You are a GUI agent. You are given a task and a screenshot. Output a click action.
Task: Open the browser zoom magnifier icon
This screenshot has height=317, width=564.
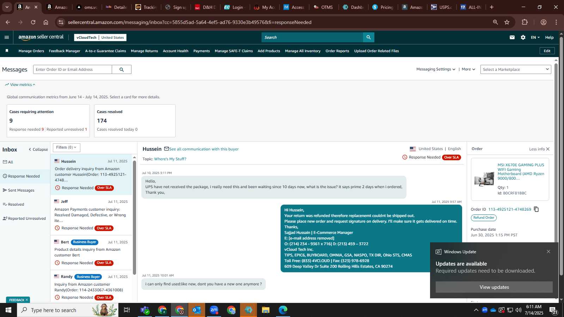click(x=495, y=22)
